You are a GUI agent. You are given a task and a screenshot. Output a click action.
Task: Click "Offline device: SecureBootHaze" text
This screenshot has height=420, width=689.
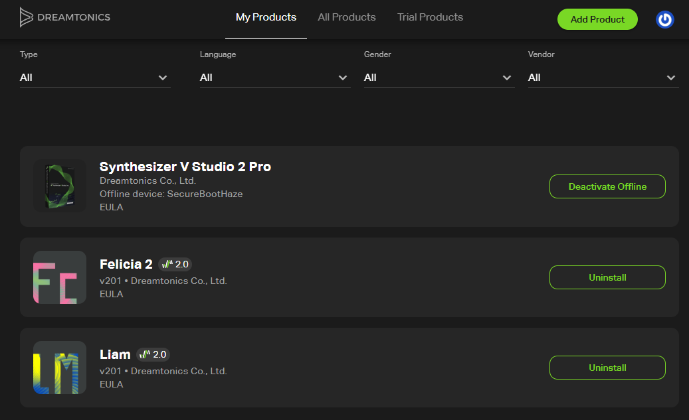pyautogui.click(x=171, y=194)
